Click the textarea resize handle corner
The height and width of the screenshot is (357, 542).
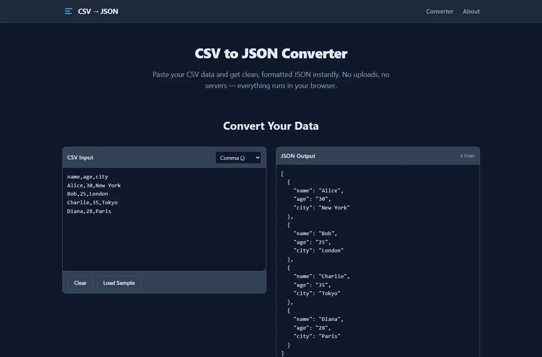tap(264, 269)
